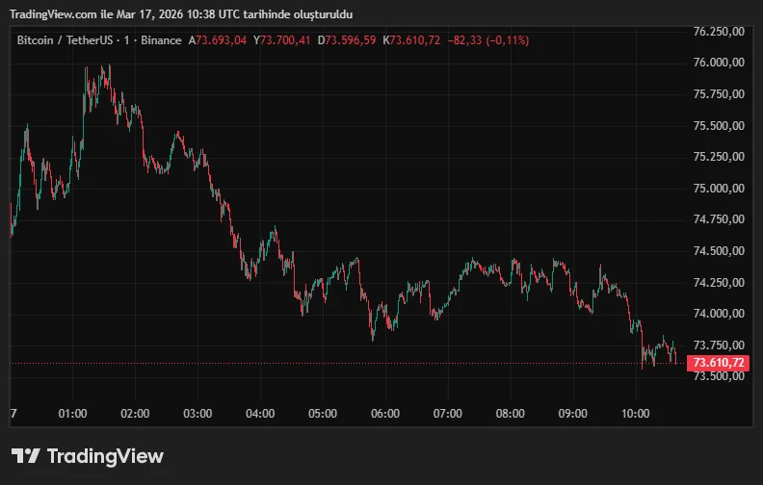Click the 05:00 time axis label

[323, 414]
